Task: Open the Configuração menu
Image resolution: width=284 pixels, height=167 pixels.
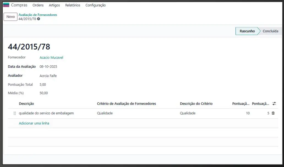Action: [x=96, y=5]
